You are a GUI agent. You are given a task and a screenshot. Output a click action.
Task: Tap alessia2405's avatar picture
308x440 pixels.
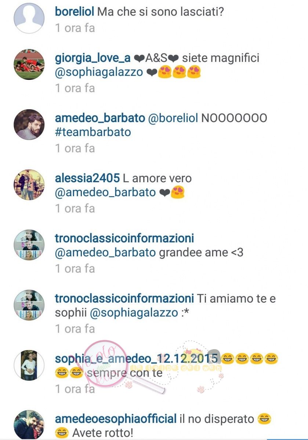coord(29,184)
